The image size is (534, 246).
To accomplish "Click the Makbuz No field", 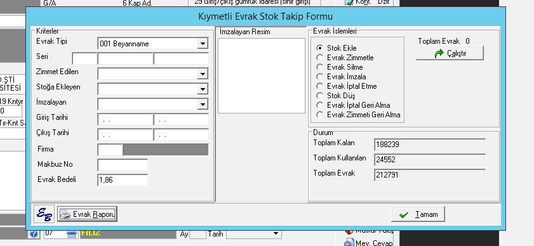I will click(x=123, y=165).
